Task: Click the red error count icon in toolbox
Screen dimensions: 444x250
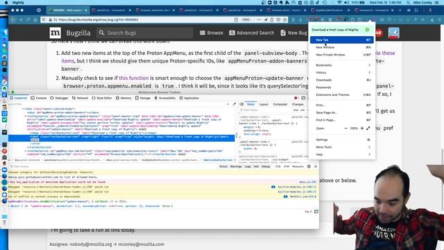Action: click(296, 98)
